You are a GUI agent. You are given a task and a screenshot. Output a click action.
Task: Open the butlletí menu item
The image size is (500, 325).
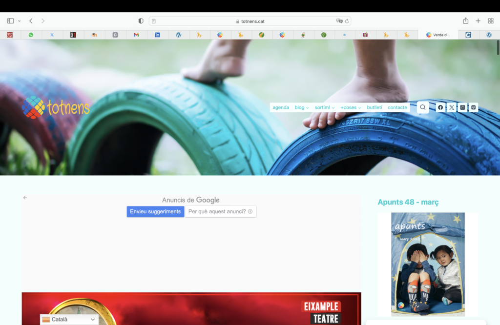tap(375, 107)
